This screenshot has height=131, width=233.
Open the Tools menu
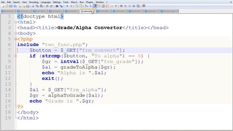pyautogui.click(x=66, y=2)
